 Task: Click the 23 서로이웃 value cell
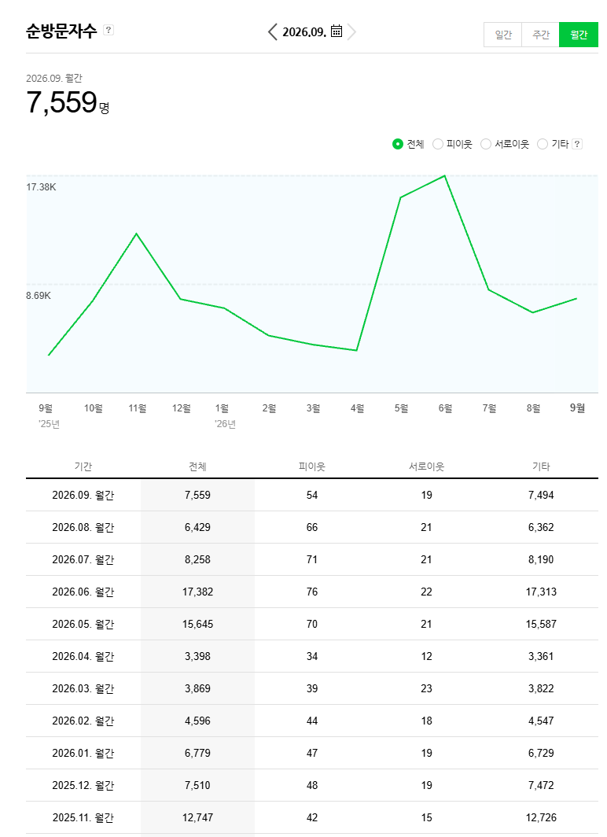point(426,688)
